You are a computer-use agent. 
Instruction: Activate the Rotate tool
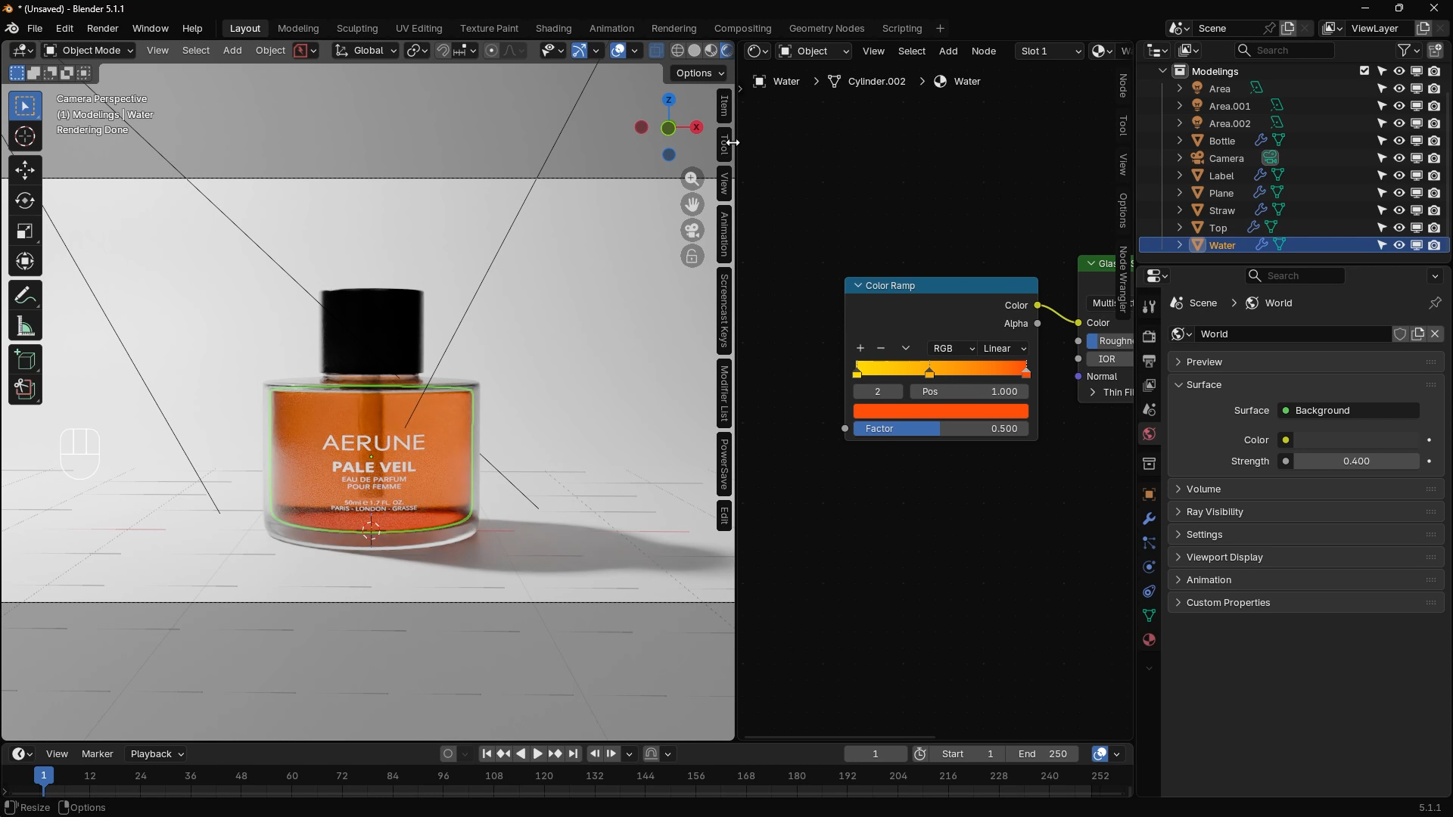pyautogui.click(x=25, y=200)
